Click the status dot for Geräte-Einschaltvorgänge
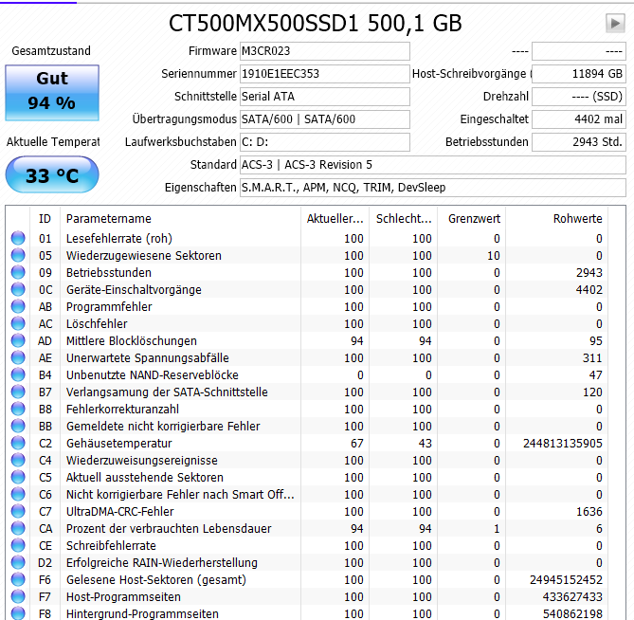This screenshot has width=634, height=620. 18,289
